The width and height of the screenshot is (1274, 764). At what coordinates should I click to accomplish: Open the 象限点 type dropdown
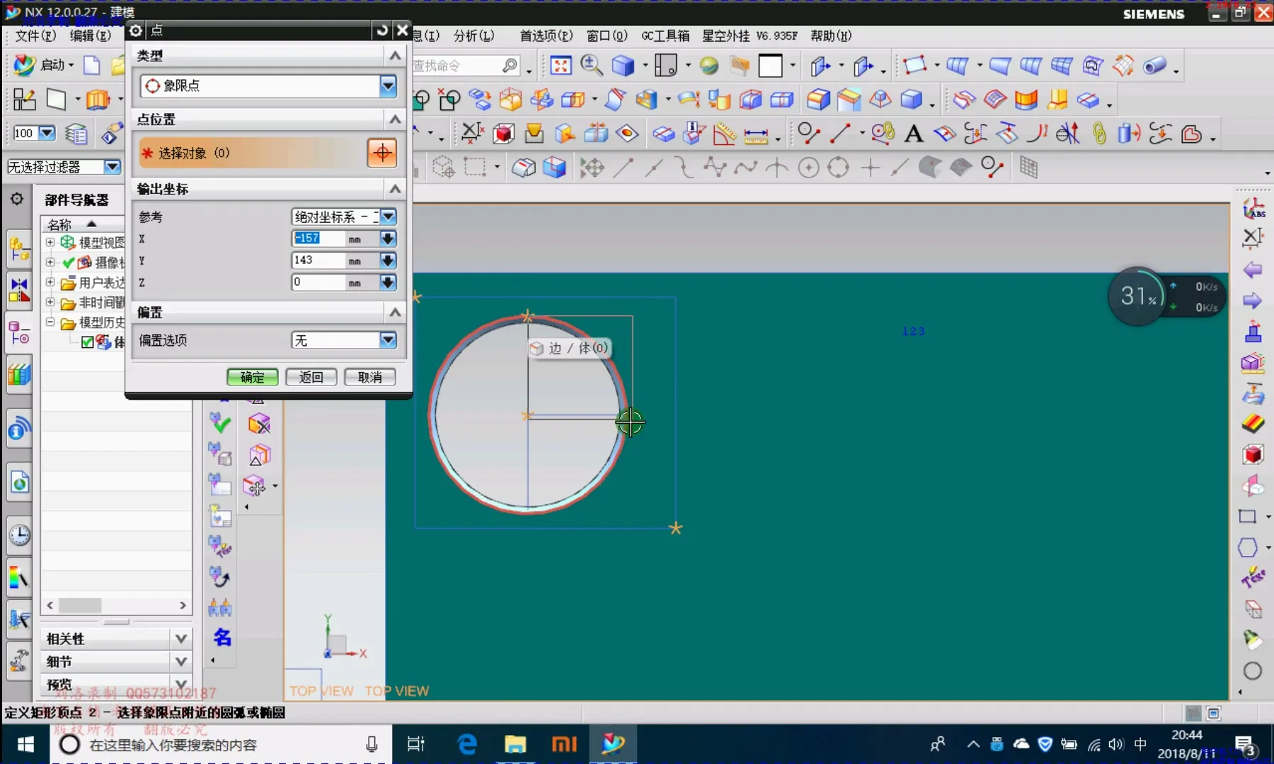click(388, 86)
